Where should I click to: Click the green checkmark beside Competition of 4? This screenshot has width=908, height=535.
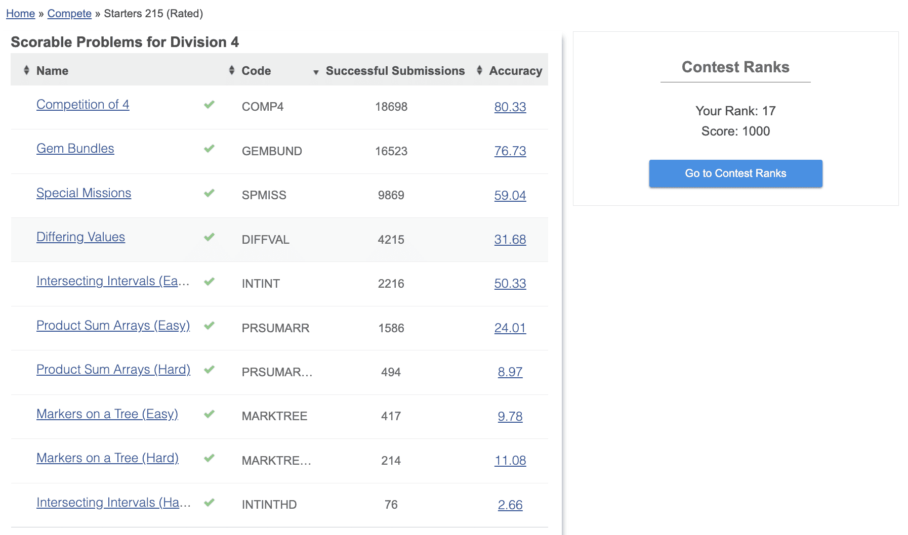pos(209,105)
